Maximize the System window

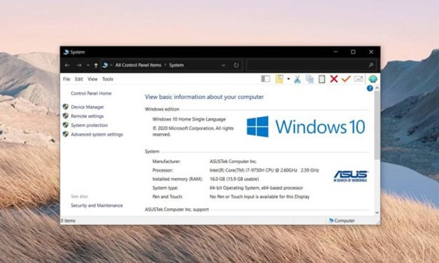[x=353, y=52]
